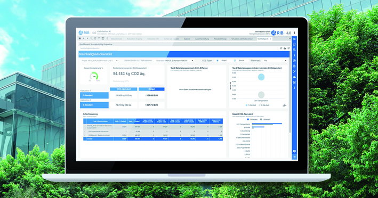378x198 pixels.
Task: Click the save icon in the toolbar
Action: [x=80, y=38]
